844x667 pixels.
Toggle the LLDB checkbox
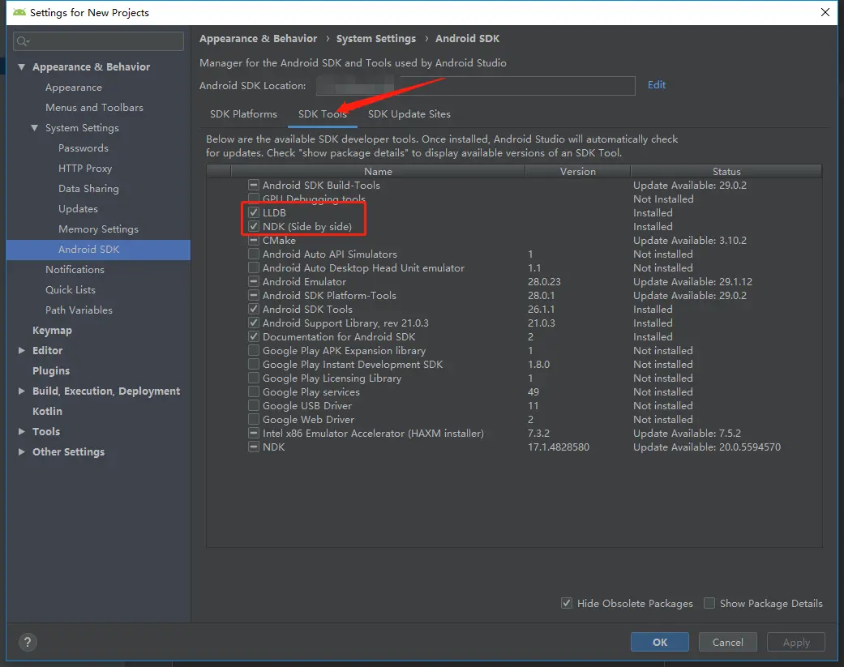(x=254, y=212)
